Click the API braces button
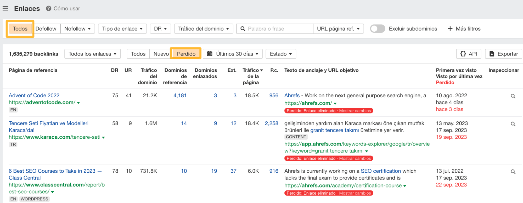The image size is (523, 203). pos(469,54)
